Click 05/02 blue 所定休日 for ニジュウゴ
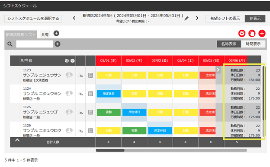270x167 pixels. tap(134, 112)
